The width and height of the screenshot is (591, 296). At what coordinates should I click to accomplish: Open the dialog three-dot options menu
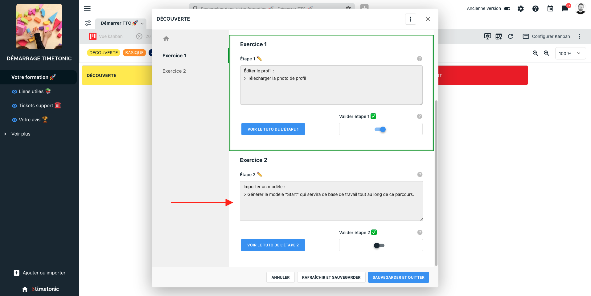coord(411,19)
